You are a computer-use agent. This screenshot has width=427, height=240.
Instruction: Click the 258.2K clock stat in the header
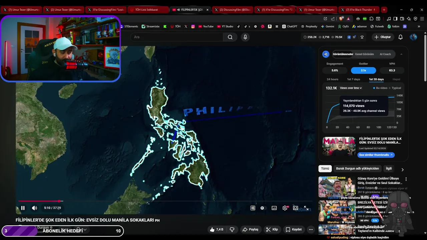tap(310, 37)
